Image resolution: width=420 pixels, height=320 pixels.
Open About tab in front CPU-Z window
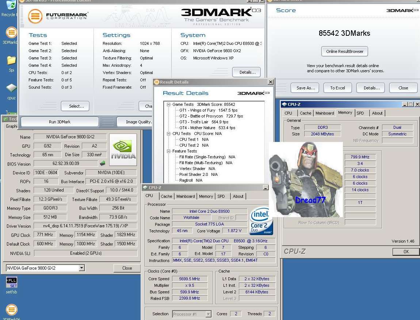(x=238, y=196)
